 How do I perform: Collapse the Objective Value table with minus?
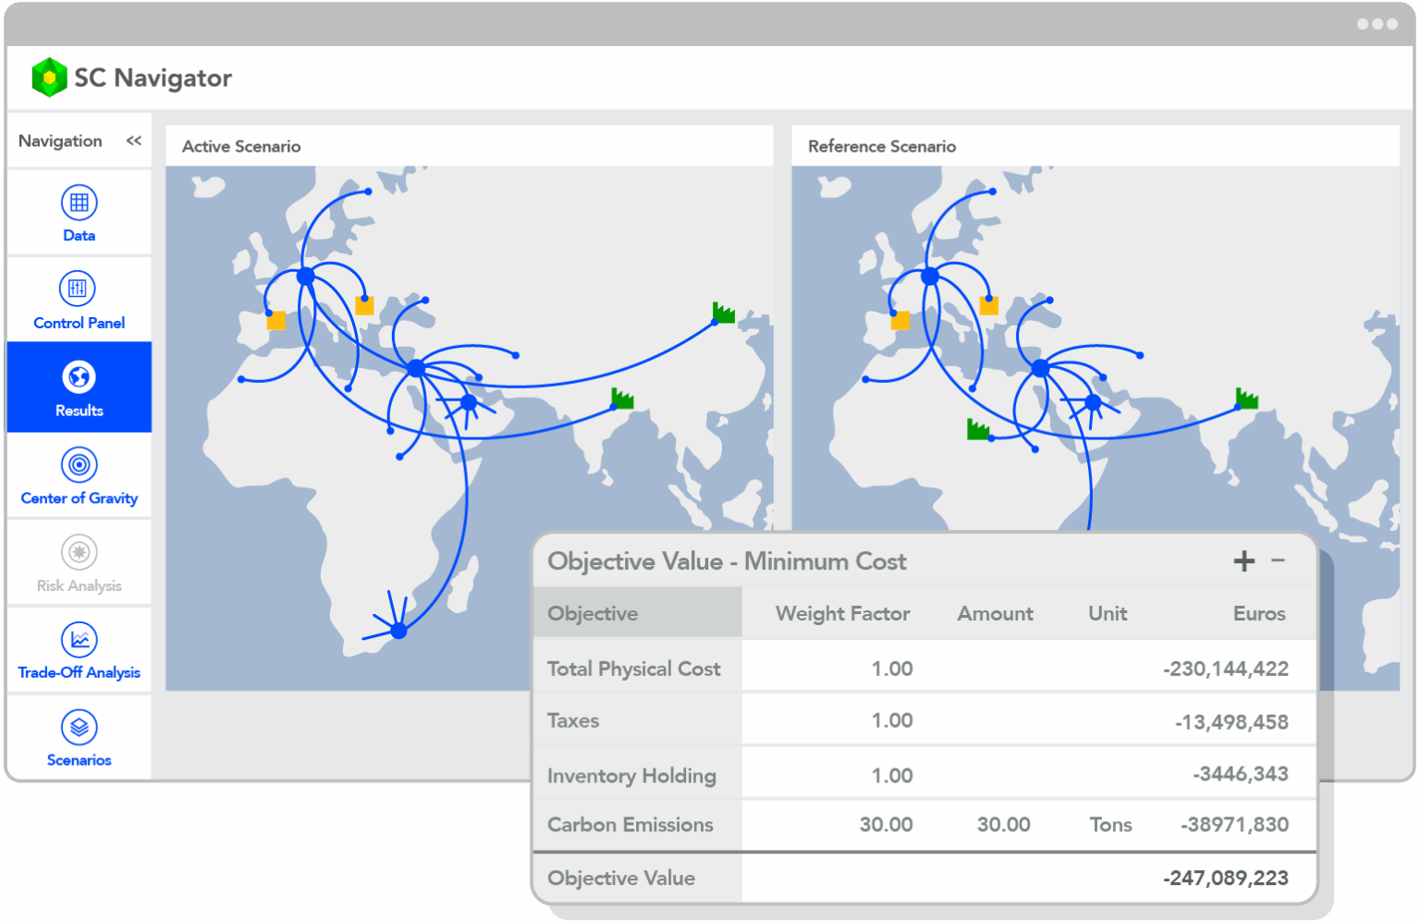click(1279, 560)
